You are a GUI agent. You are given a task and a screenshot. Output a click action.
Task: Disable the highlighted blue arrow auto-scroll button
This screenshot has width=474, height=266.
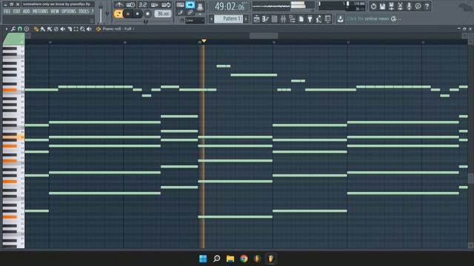[x=190, y=5]
